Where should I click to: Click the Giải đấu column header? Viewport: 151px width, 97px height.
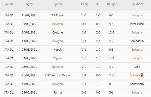coord(9,4)
